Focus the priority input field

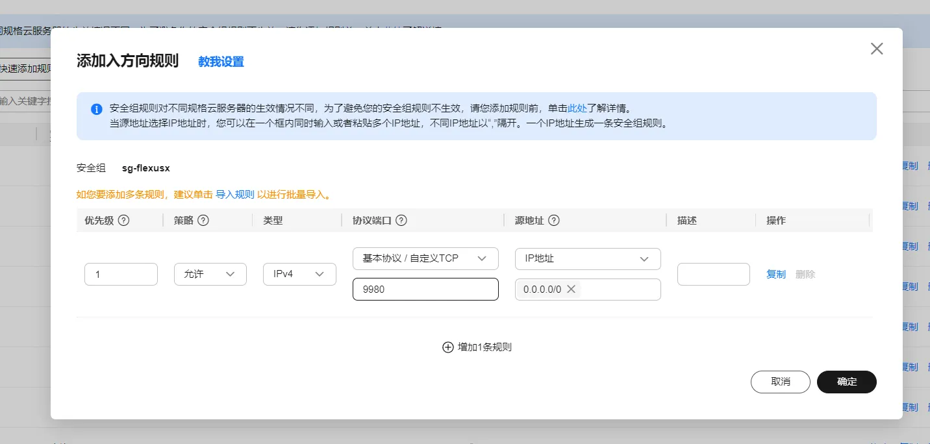coord(121,274)
